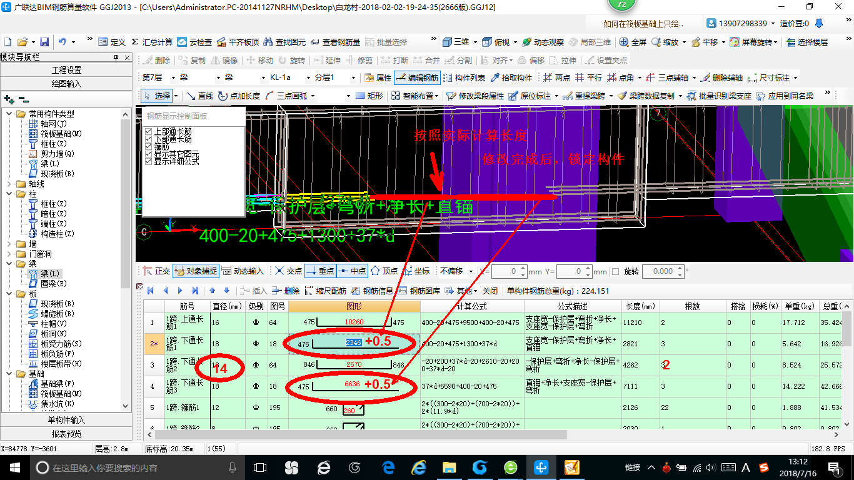Click the New file icon

click(8, 42)
